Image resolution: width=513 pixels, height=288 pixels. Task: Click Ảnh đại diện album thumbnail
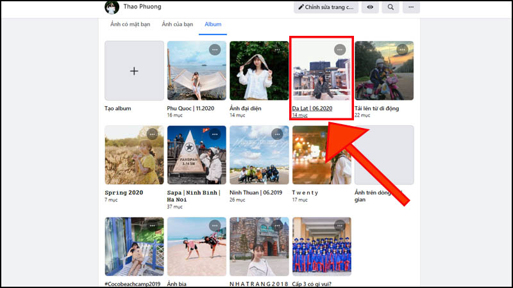pyautogui.click(x=259, y=71)
